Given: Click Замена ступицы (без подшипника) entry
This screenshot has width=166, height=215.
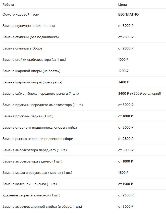Looking at the screenshot, I should click(x=31, y=37).
